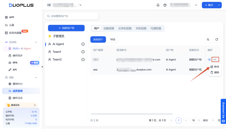Image resolution: width=226 pixels, height=129 pixels.
Task: Select the Team1 user group
Action: click(57, 52)
